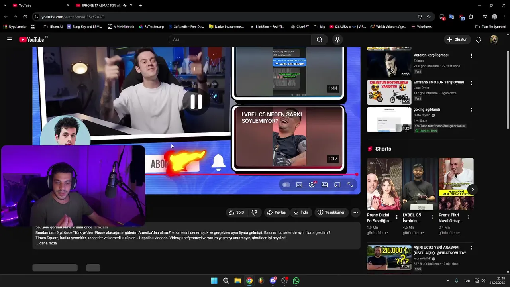Screen dimensions: 510x287
Task: Open the Veteran karşılaşması video thumbnail
Action: (x=389, y=65)
